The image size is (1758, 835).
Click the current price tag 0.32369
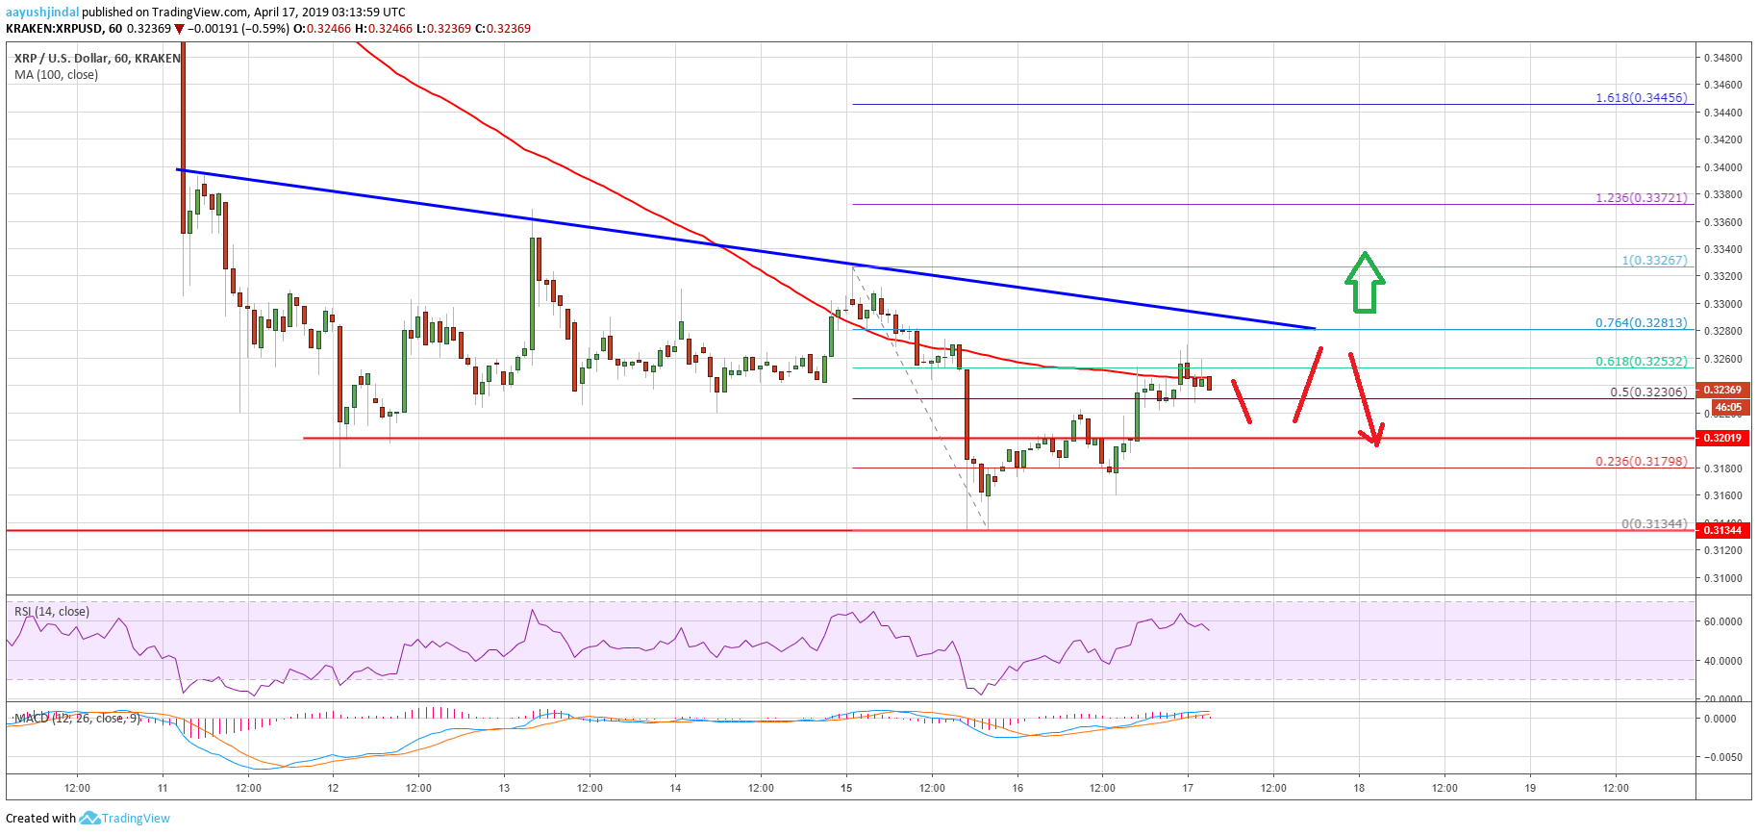tap(1722, 390)
